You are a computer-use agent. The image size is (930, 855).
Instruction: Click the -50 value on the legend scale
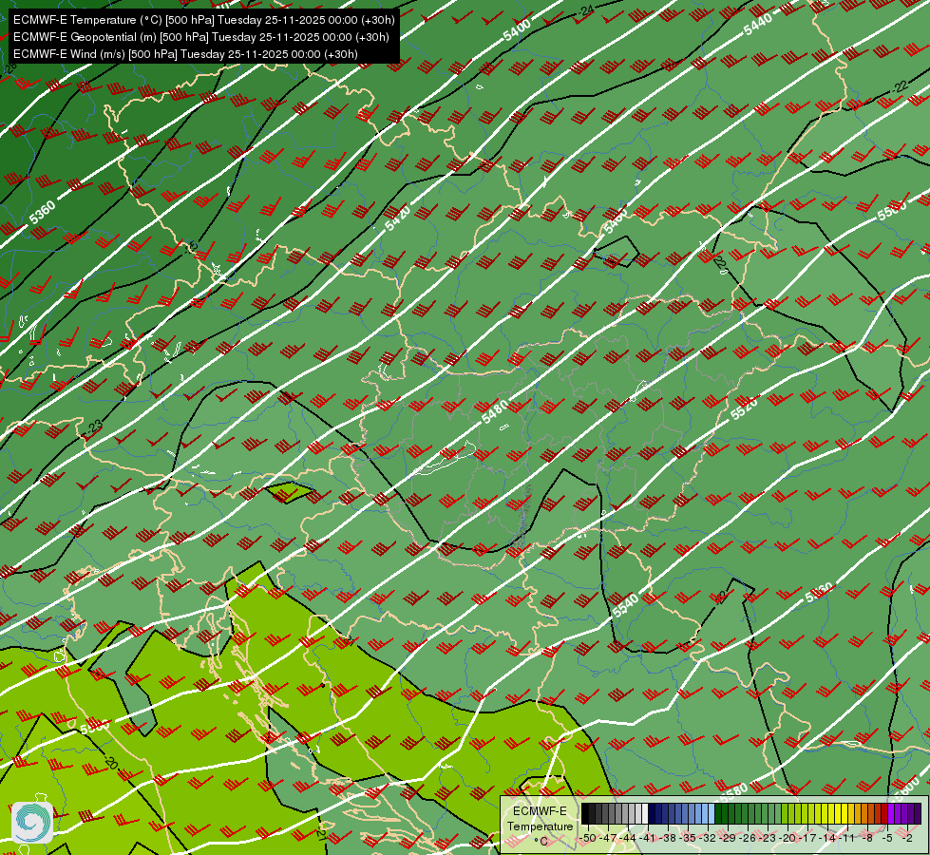[x=588, y=838]
